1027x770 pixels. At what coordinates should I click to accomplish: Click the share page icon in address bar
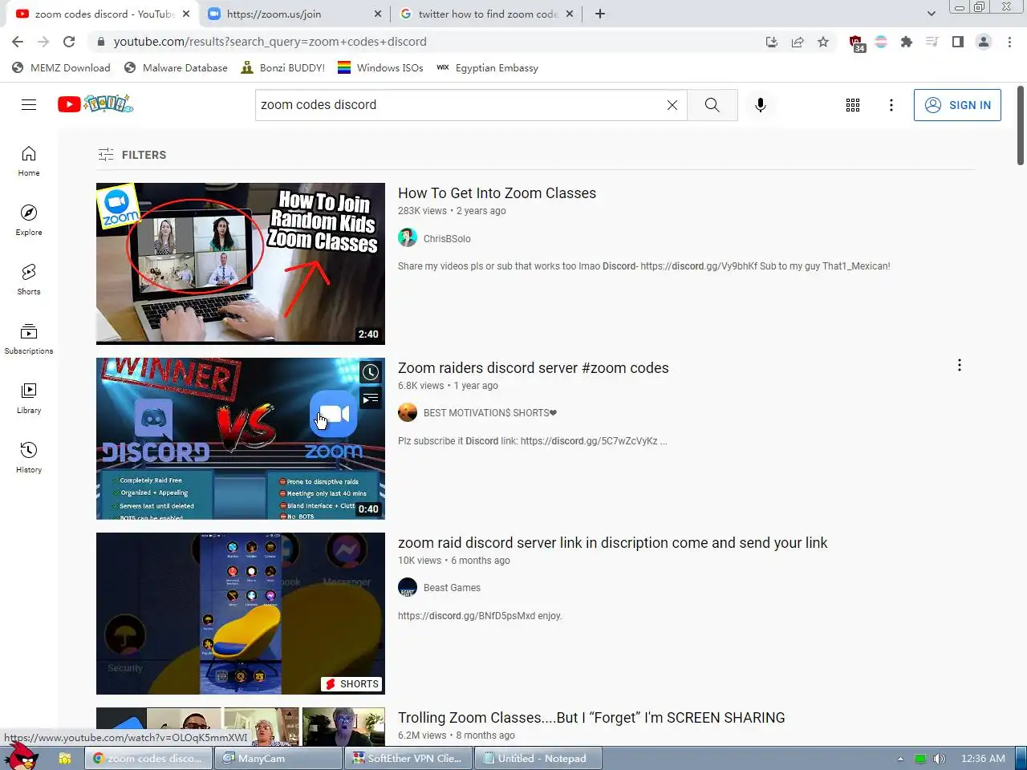click(x=798, y=42)
